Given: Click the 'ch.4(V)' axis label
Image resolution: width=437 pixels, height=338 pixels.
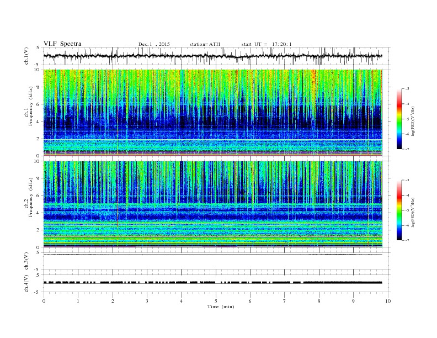Looking at the screenshot, I should pyautogui.click(x=26, y=283).
